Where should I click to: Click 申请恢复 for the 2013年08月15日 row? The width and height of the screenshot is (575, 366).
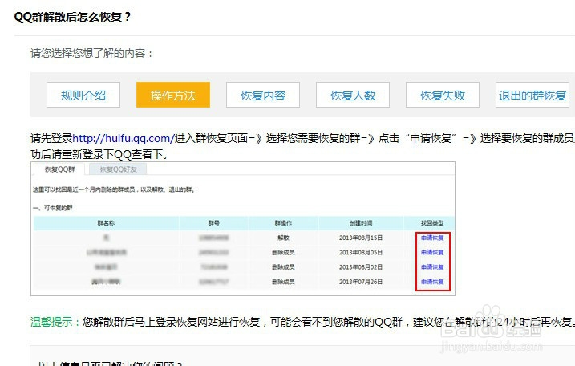[x=432, y=238]
